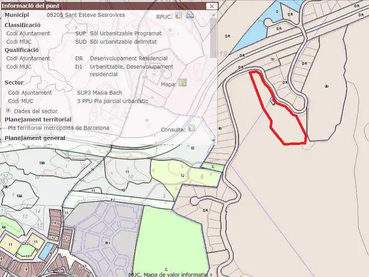Click the scroll down arrow of info panel
Screen dimensions: 369x277
pyautogui.click(x=213, y=140)
